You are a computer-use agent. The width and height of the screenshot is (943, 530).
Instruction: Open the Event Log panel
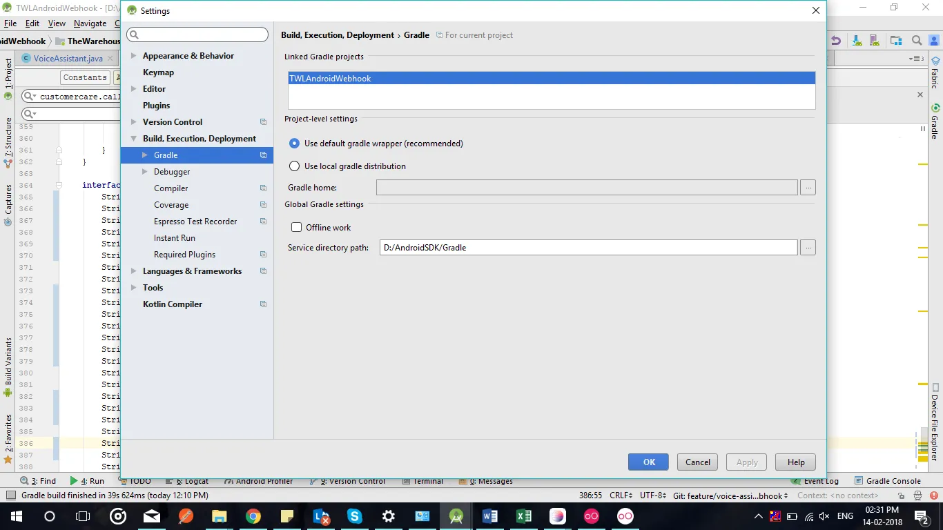(x=815, y=481)
